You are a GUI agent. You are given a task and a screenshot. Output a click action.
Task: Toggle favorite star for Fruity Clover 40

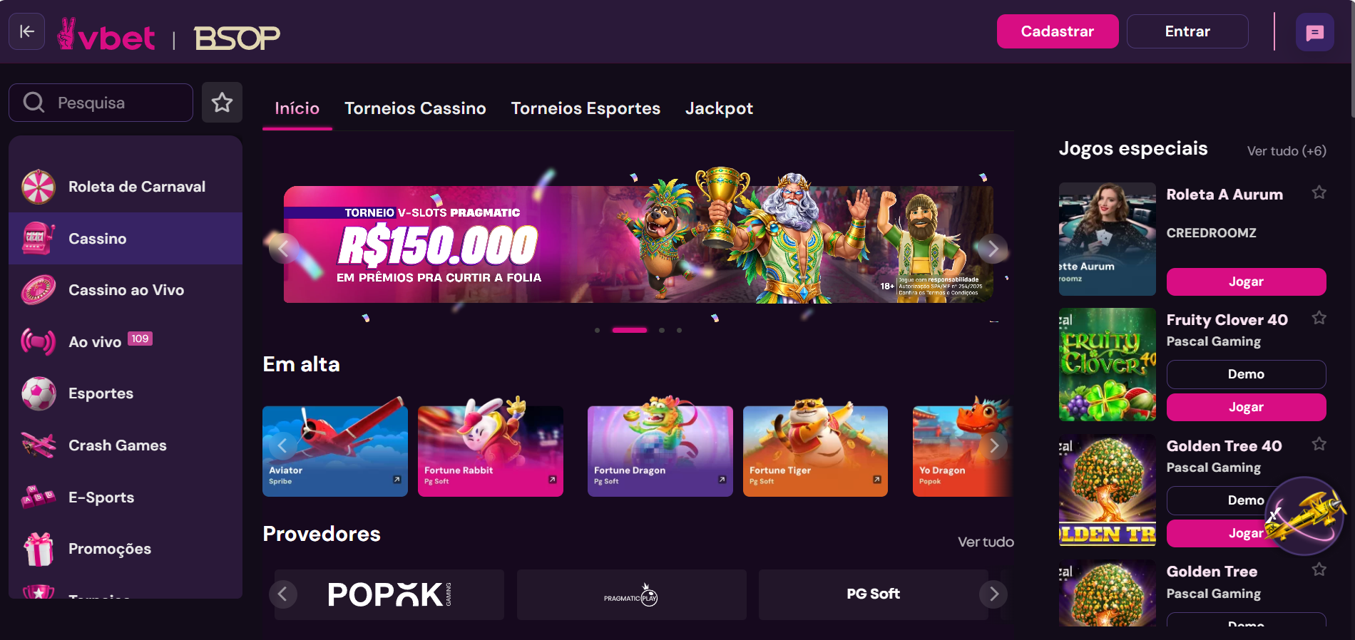pos(1319,318)
